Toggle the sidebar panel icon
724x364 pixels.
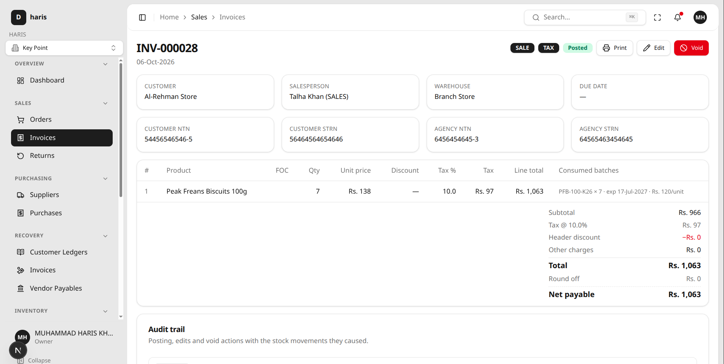(x=142, y=17)
